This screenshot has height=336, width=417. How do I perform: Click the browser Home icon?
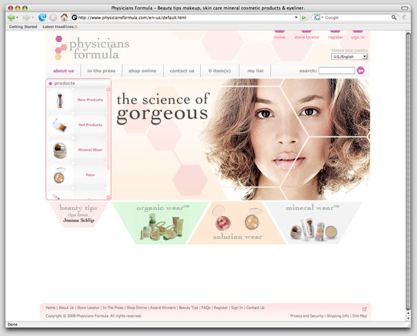tap(64, 17)
